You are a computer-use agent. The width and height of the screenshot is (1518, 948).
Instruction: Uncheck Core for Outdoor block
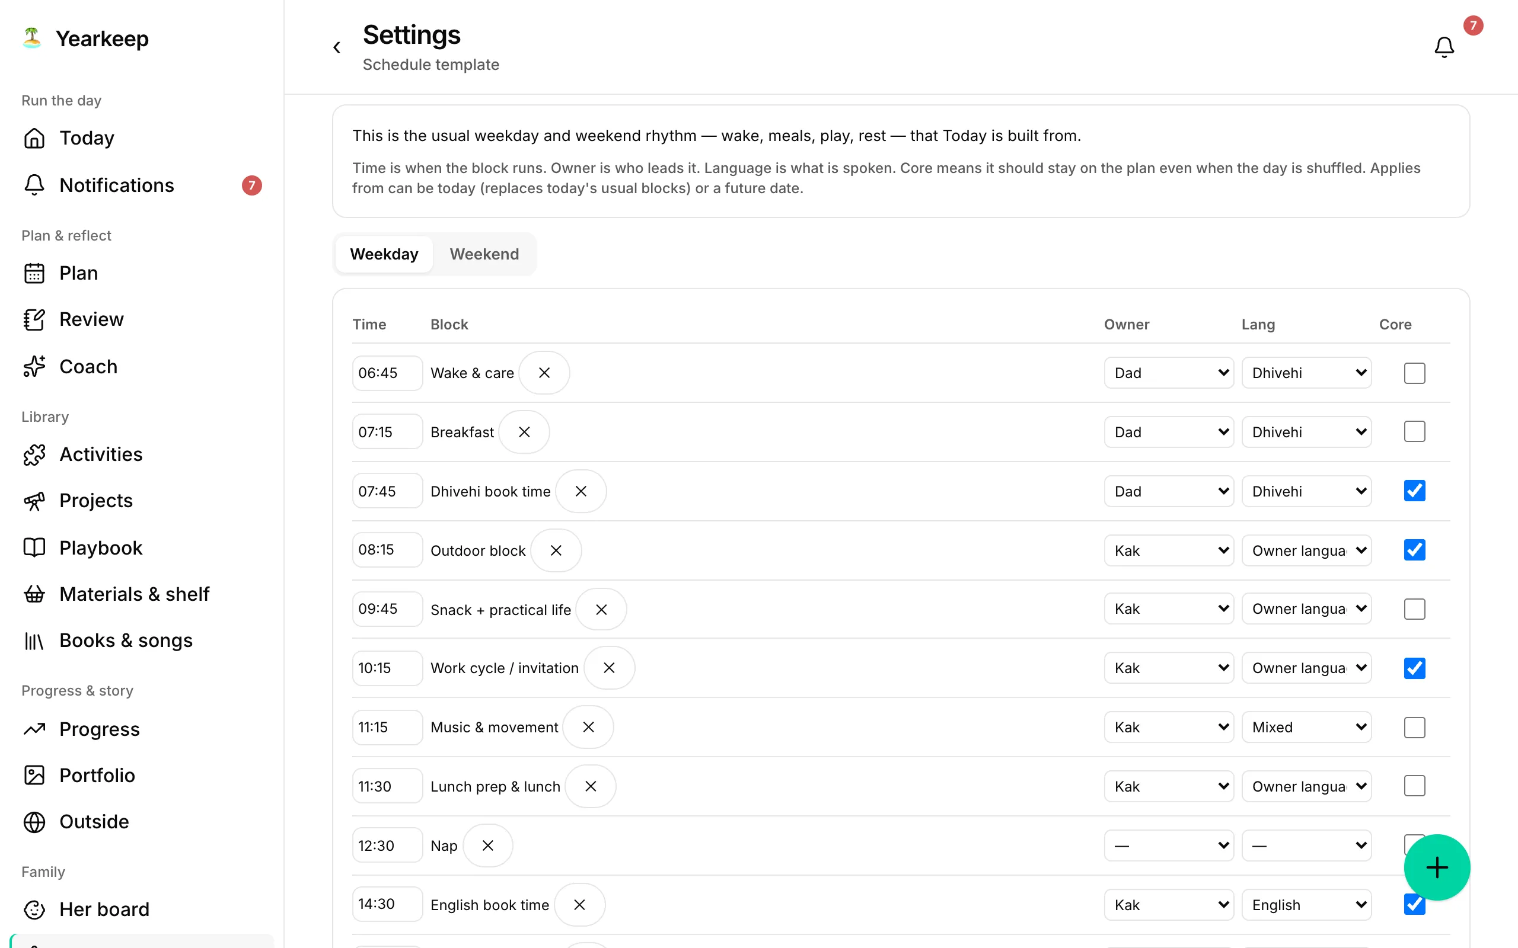pyautogui.click(x=1414, y=550)
